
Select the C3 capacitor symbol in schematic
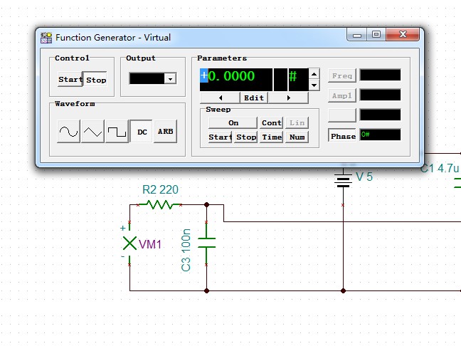click(206, 243)
